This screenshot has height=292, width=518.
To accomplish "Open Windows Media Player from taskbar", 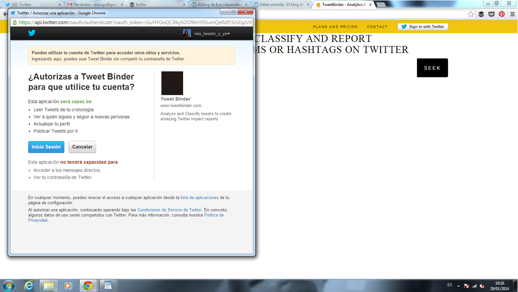I will [68, 286].
